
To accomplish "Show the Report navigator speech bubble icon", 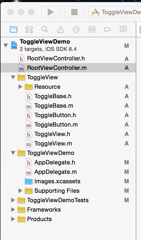I will coord(123,29).
